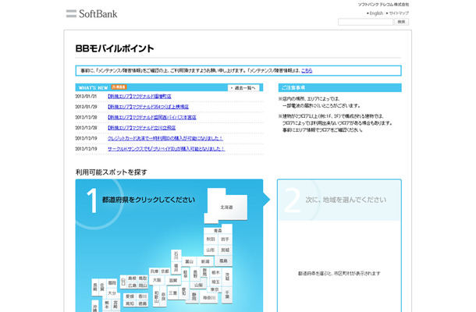Select 山梨 on the prefecture map

pyautogui.click(x=198, y=285)
